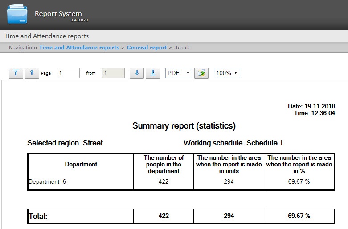Click the Summary report (statistics) title
The width and height of the screenshot is (348, 229).
[x=184, y=126]
